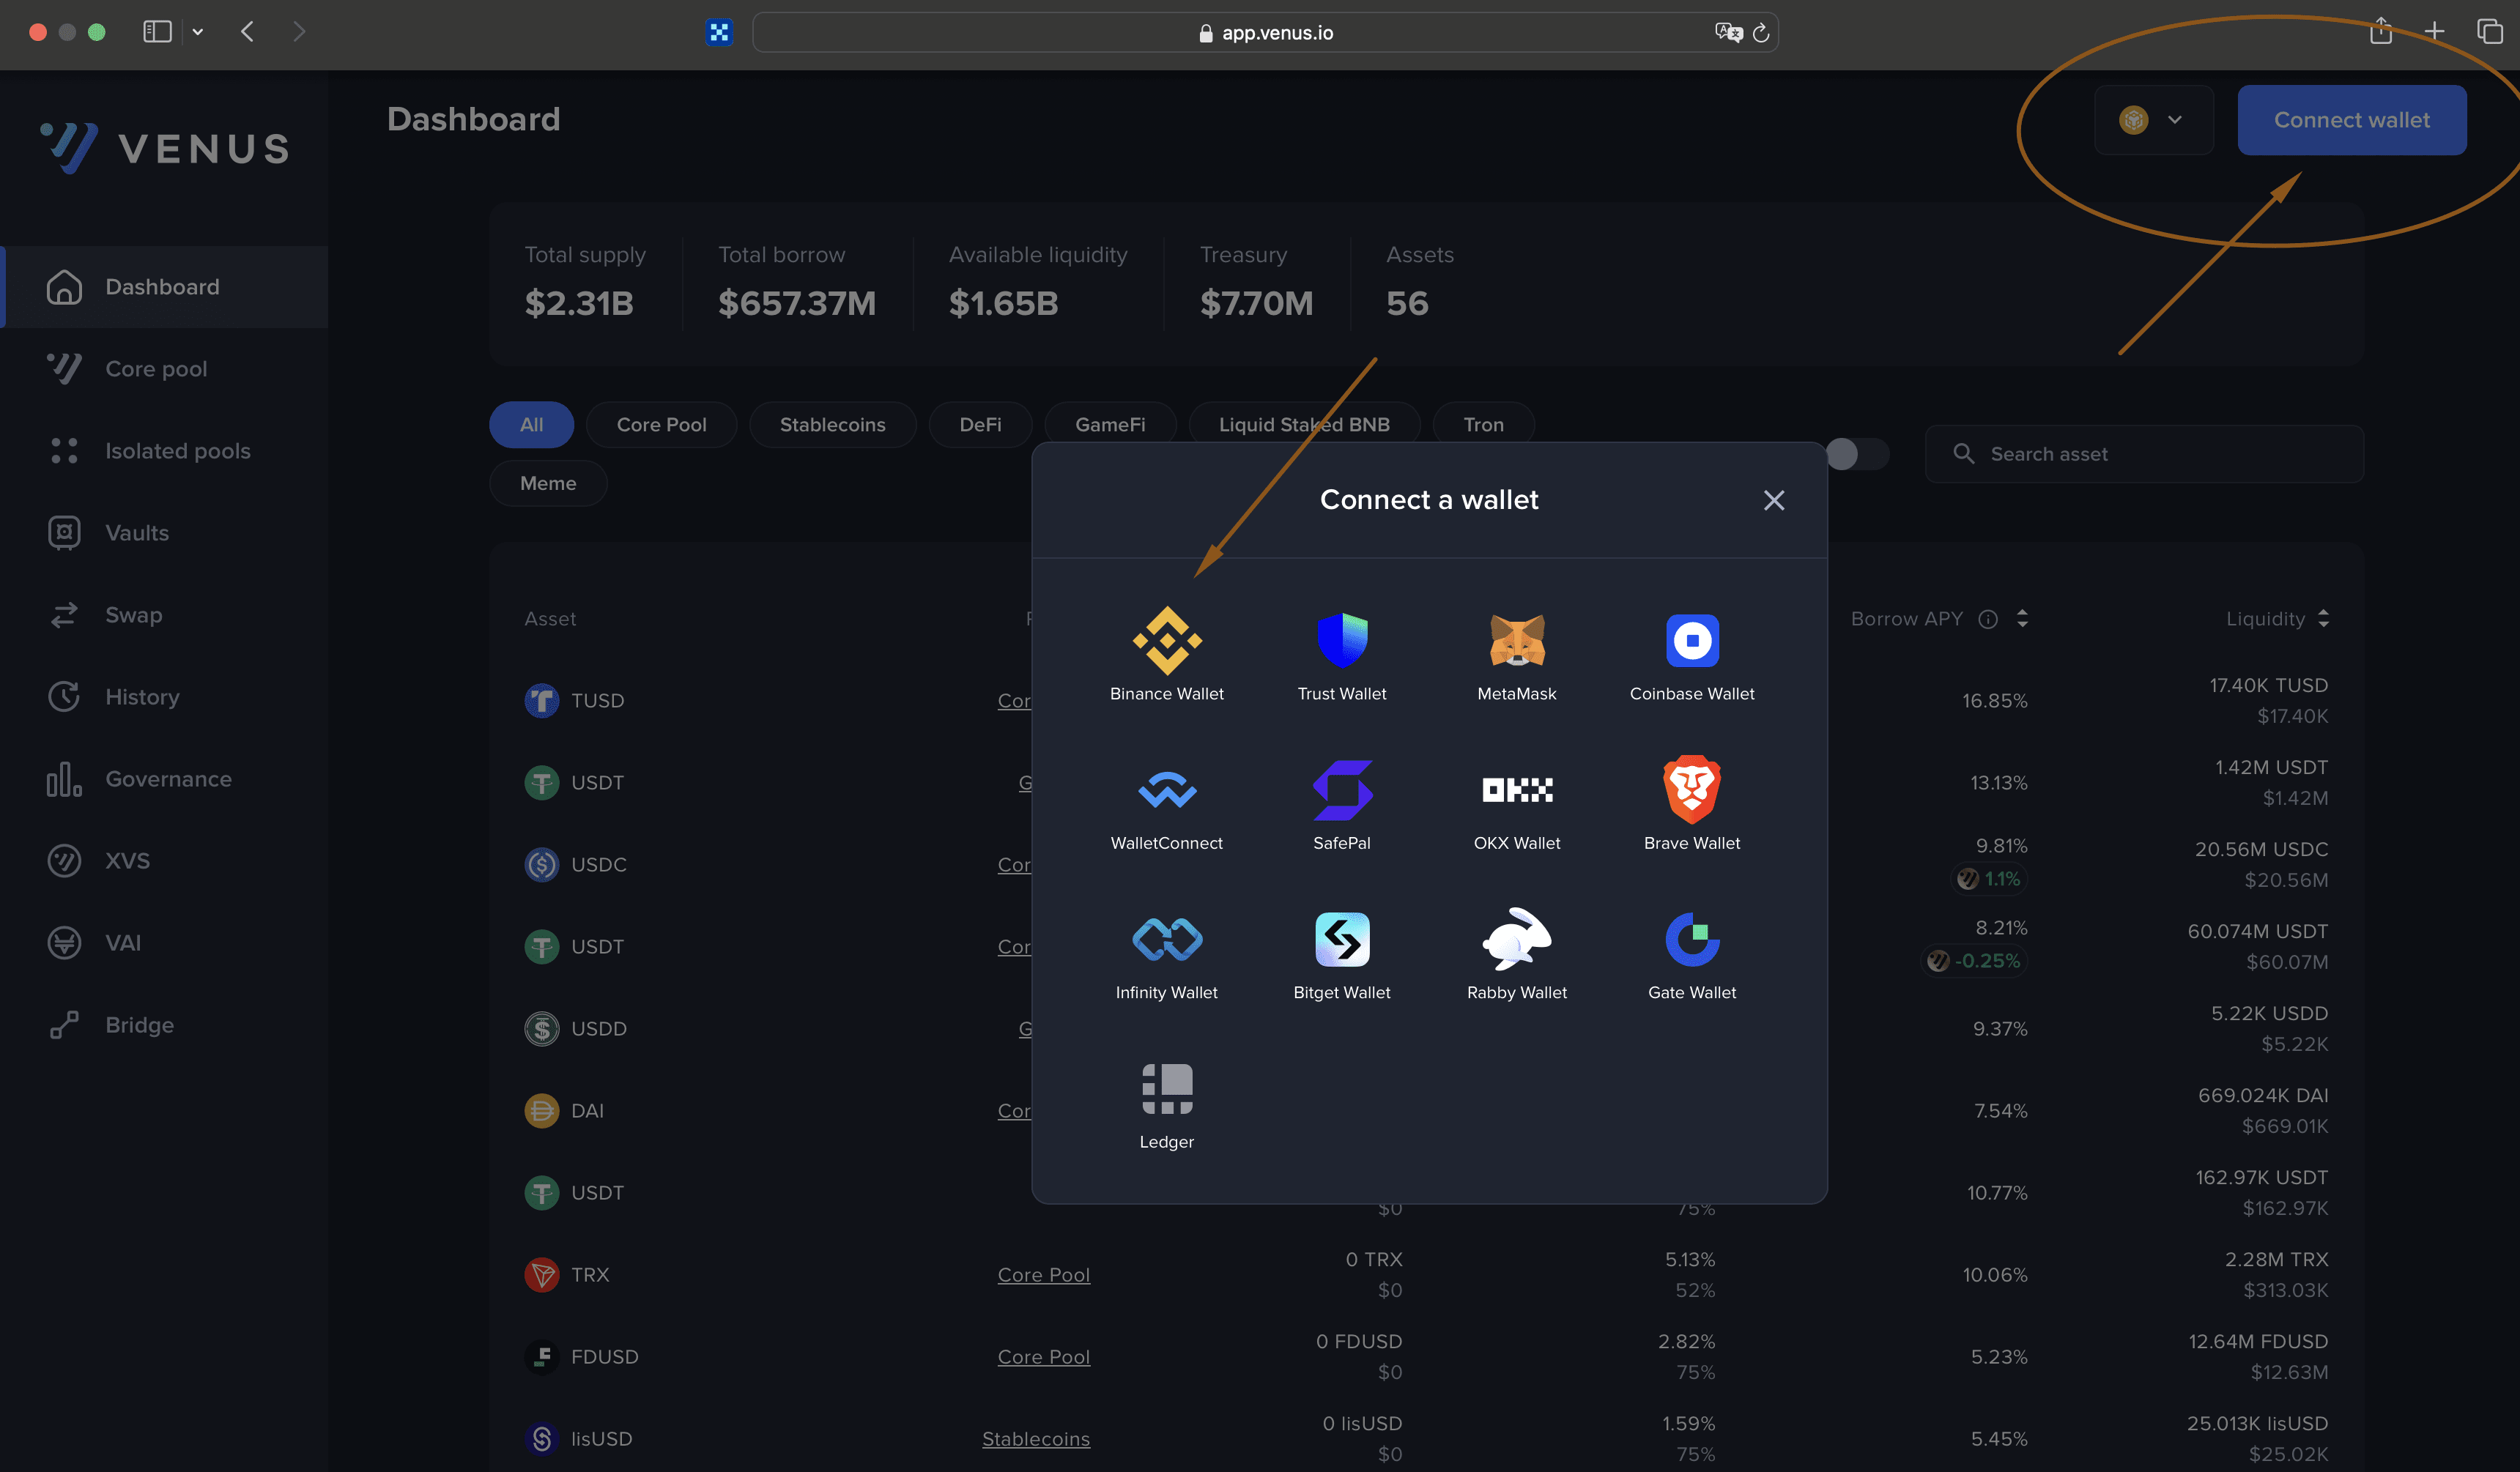Close the Connect a wallet dialog
The height and width of the screenshot is (1472, 2520).
coord(1773,500)
